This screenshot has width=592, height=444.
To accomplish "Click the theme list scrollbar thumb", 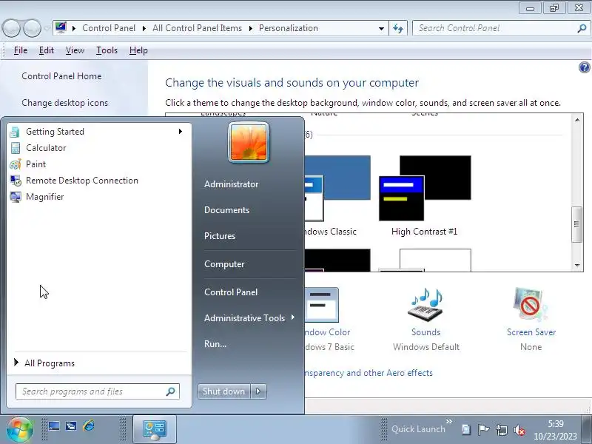I will [x=576, y=224].
